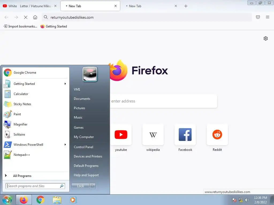The image size is (274, 205).
Task: Launch Paint from the Start menu
Action: click(36, 114)
